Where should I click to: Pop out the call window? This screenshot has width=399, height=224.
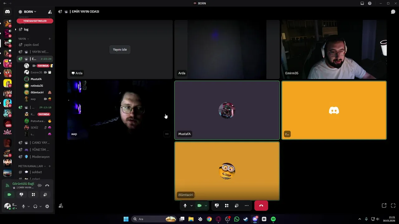384,206
